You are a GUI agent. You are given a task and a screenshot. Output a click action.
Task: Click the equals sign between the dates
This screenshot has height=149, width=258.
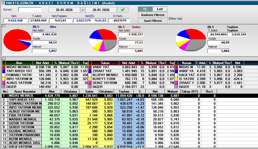82,10
